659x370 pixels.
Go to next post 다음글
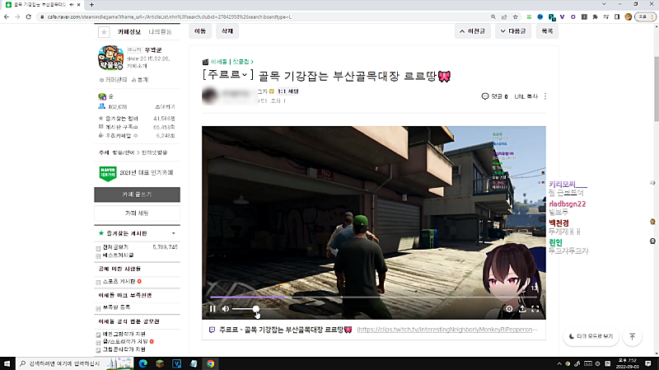click(513, 31)
